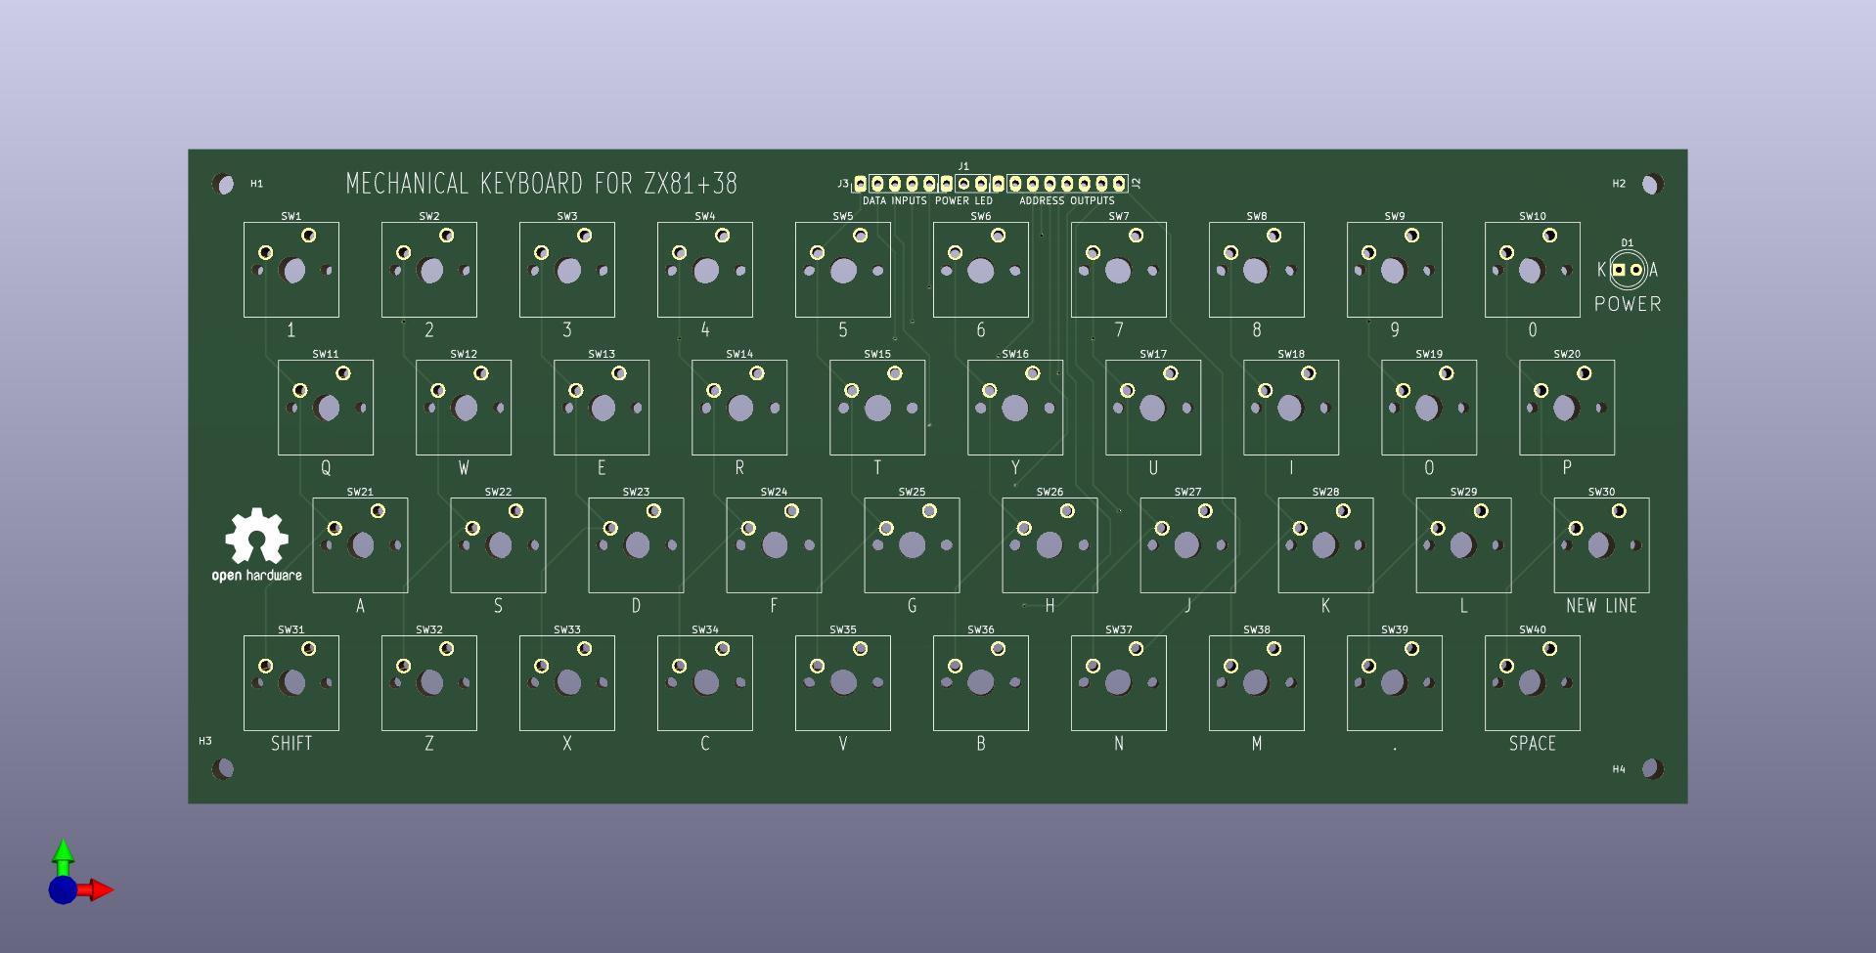Click switch SW1 footprint for key 1
The width and height of the screenshot is (1876, 953).
(x=291, y=270)
